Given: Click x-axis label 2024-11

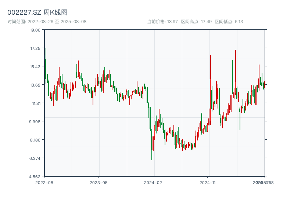Looking at the screenshot, I should tap(207, 183).
